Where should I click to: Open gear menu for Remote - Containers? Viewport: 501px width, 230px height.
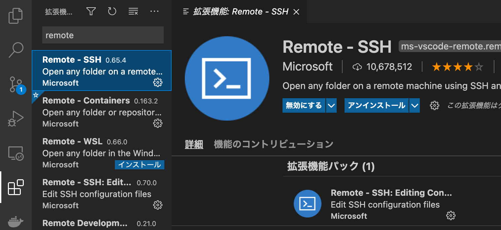[x=158, y=123]
